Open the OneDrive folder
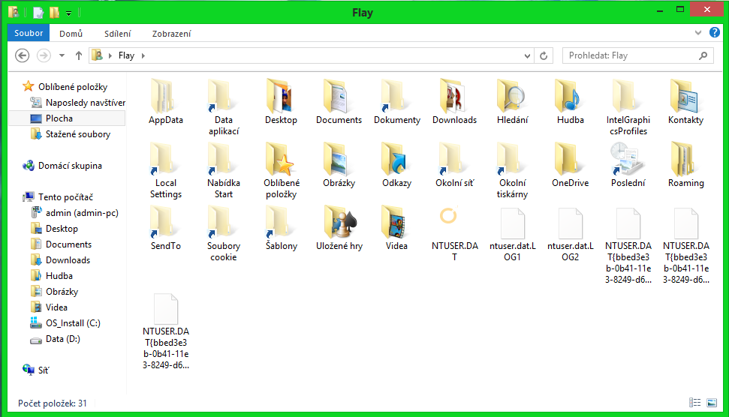Viewport: 729px width, 417px height. pos(570,165)
